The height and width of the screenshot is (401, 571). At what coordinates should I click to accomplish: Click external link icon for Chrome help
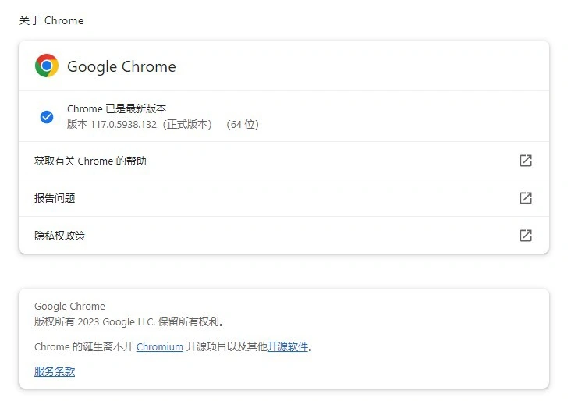click(526, 161)
